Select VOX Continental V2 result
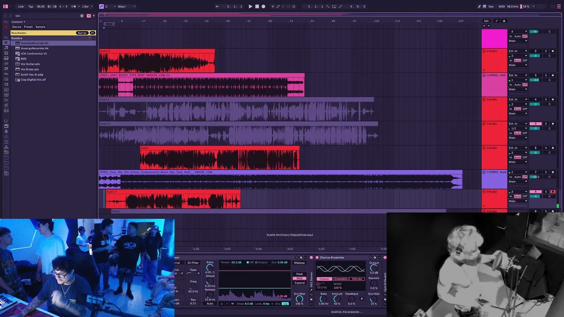Screen dimensions: 564x317 pos(33,54)
